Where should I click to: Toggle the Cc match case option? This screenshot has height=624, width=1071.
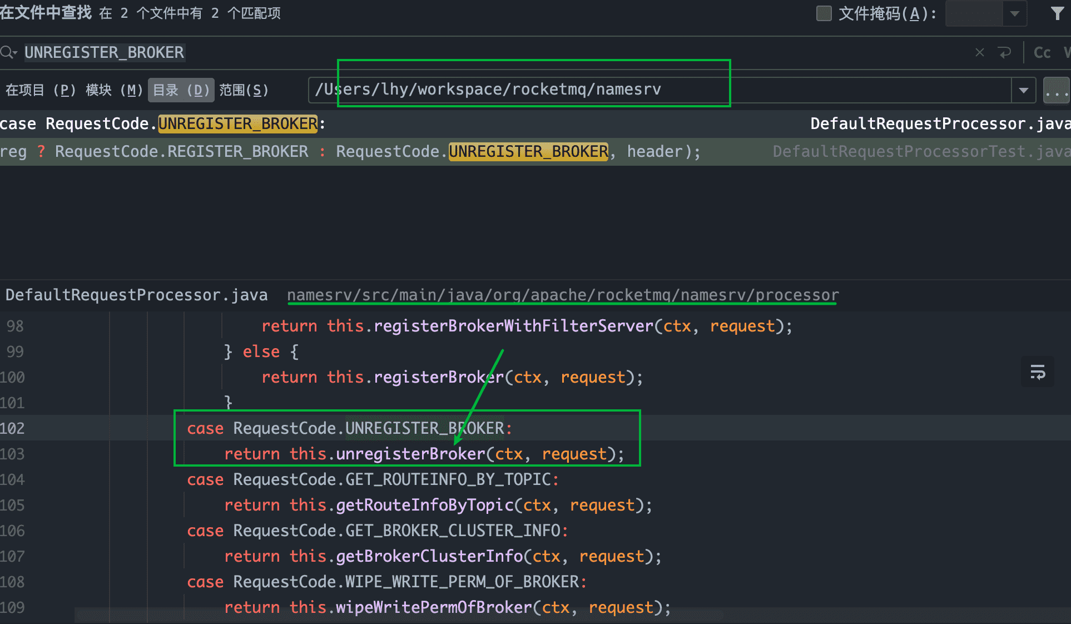1042,52
